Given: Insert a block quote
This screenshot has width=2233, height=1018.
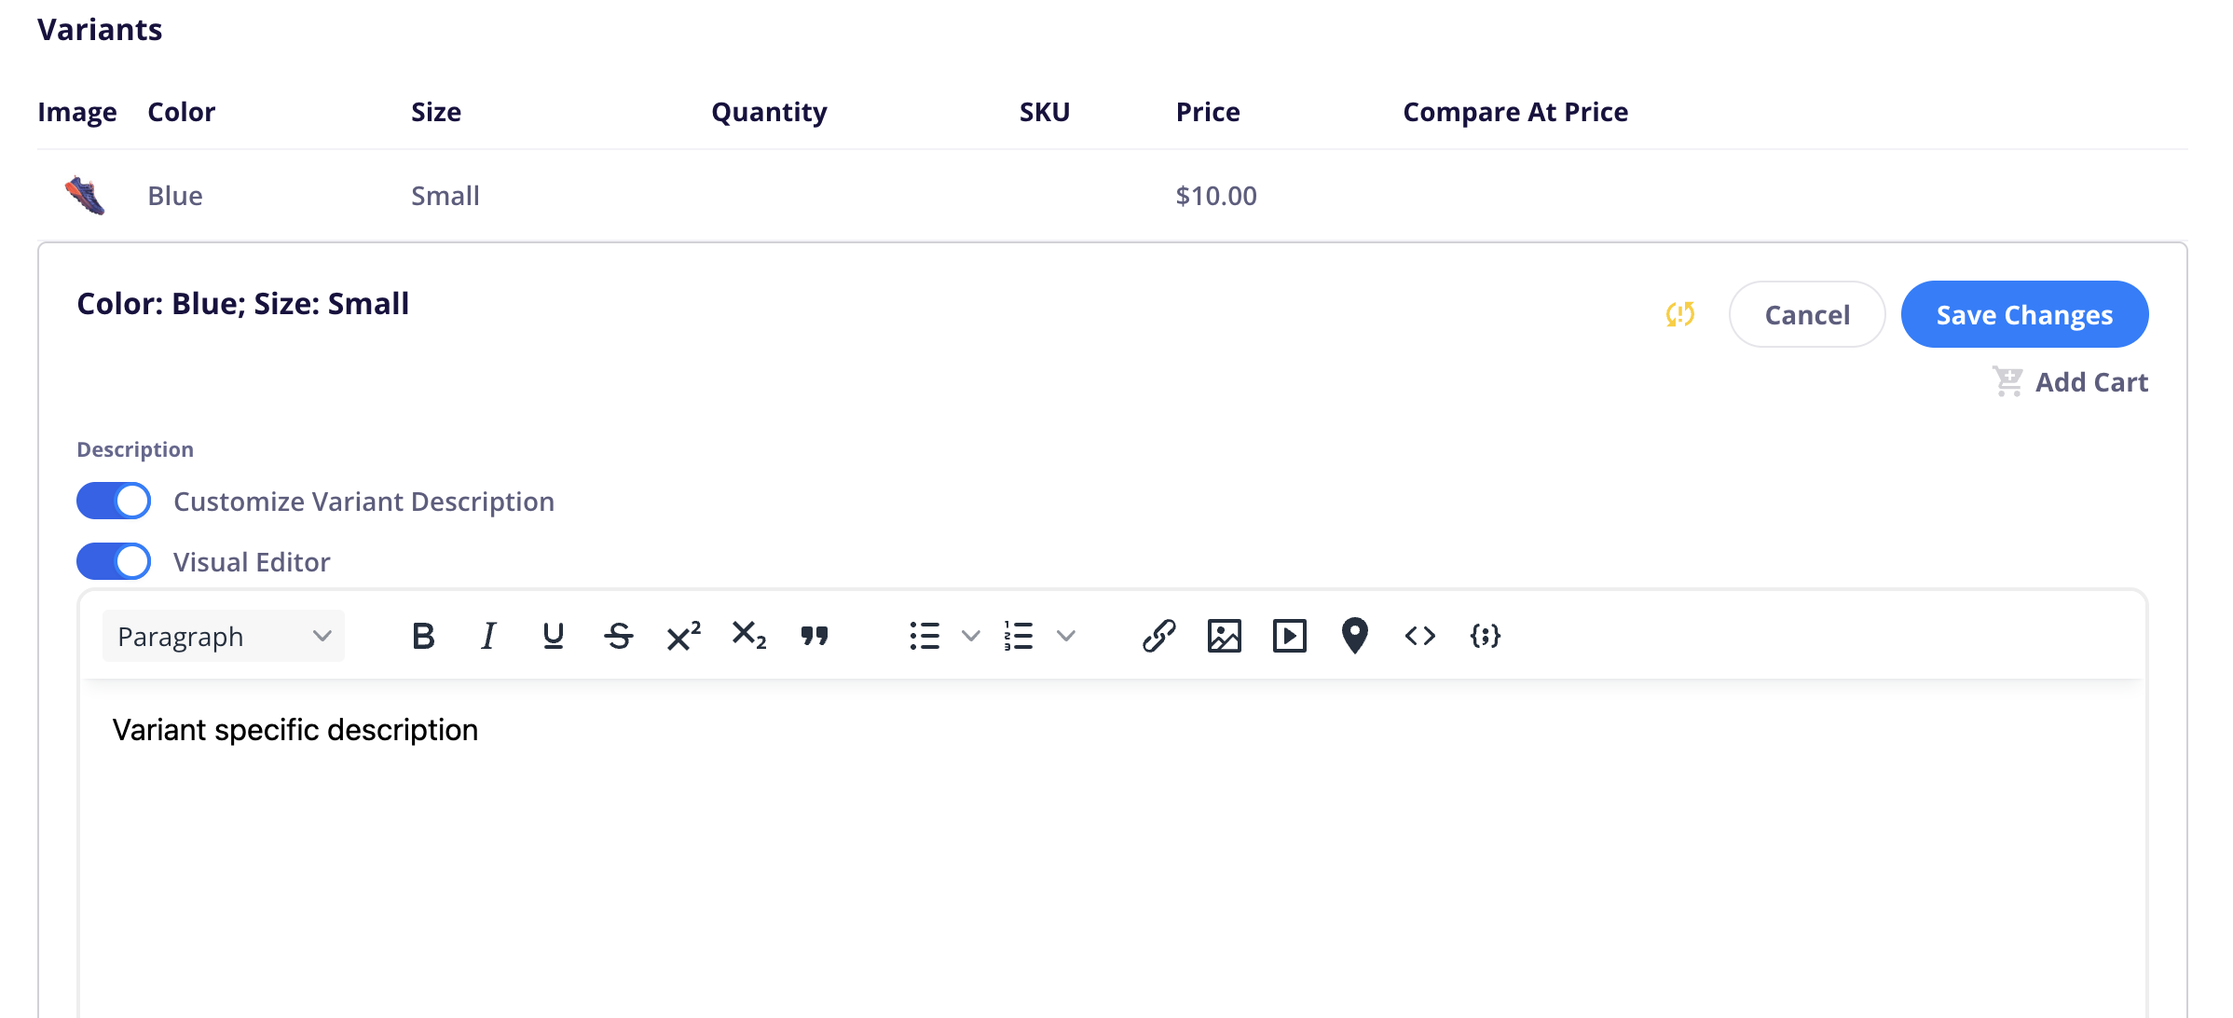Looking at the screenshot, I should (x=814, y=636).
